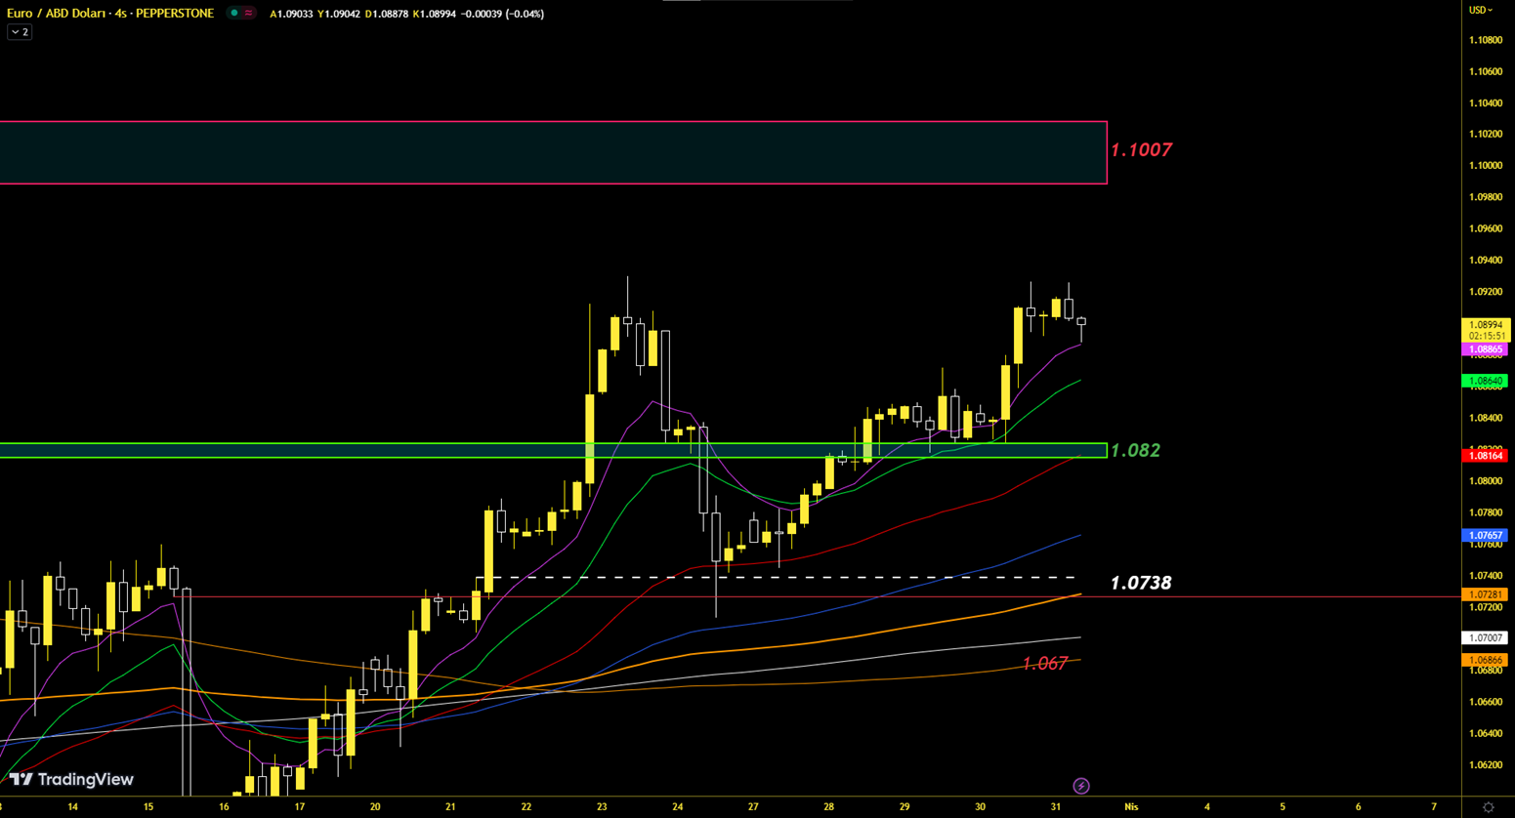Click the 1.10800 price scale value

click(x=1486, y=40)
